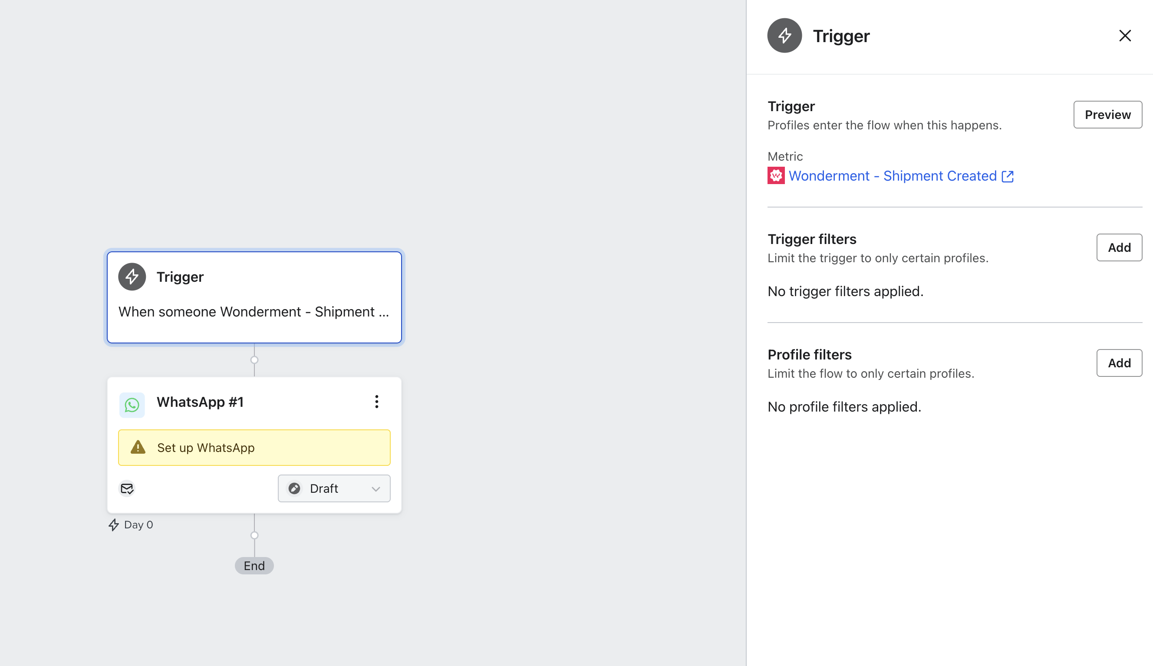Click the Wonderment logo icon beside the metric

[x=776, y=176]
